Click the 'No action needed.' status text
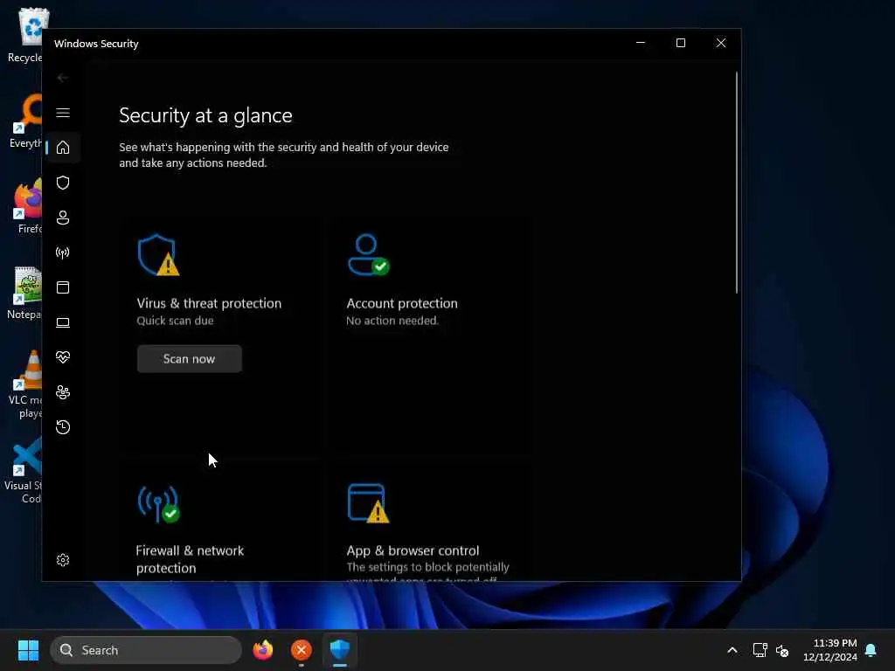Viewport: 895px width, 671px height. coord(392,321)
